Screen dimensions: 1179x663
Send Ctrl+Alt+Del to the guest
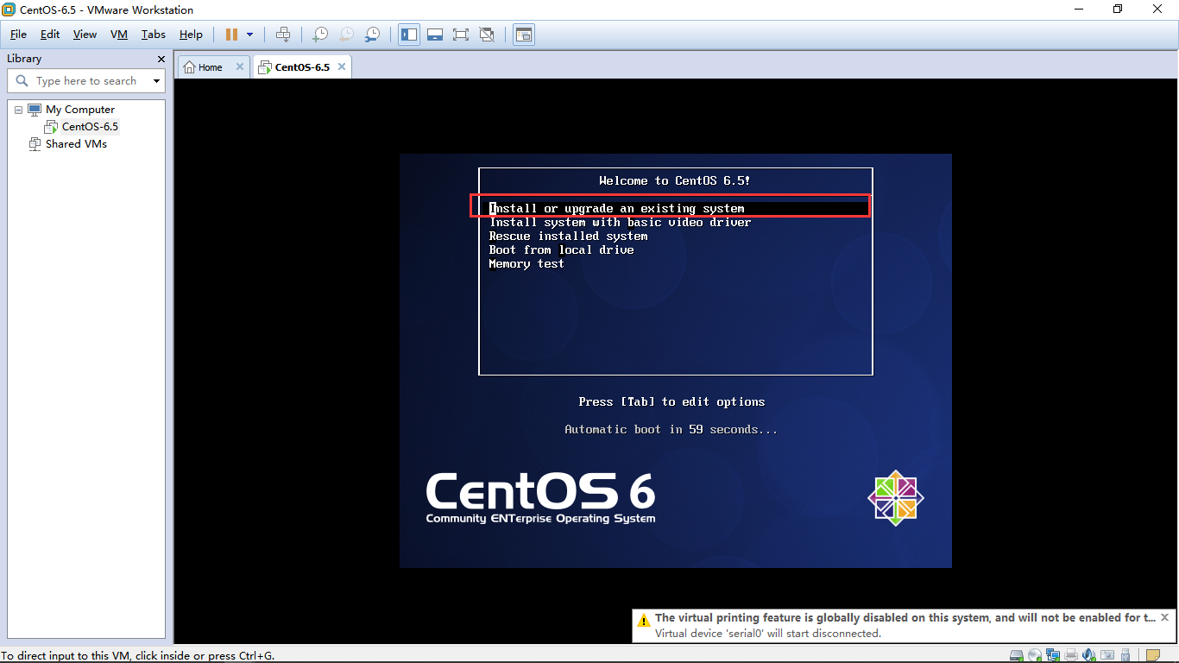(x=283, y=35)
